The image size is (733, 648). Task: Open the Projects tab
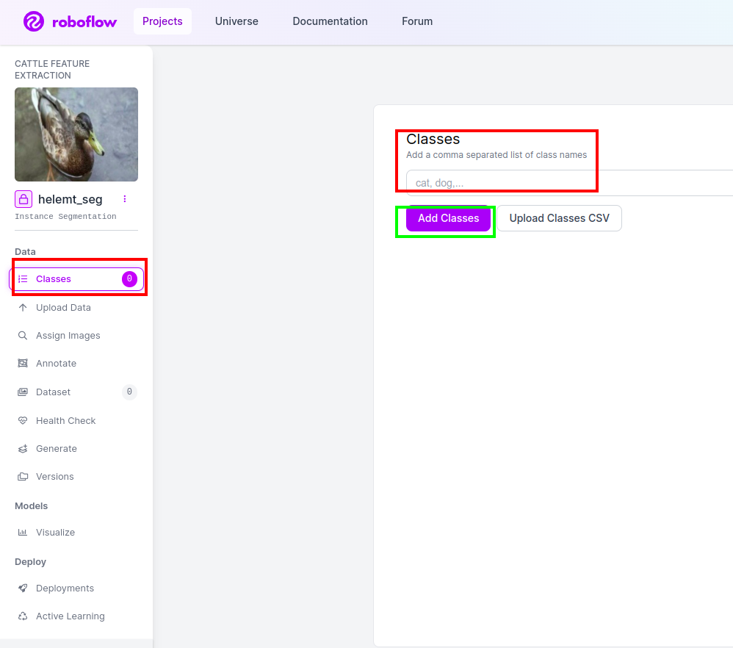point(162,21)
